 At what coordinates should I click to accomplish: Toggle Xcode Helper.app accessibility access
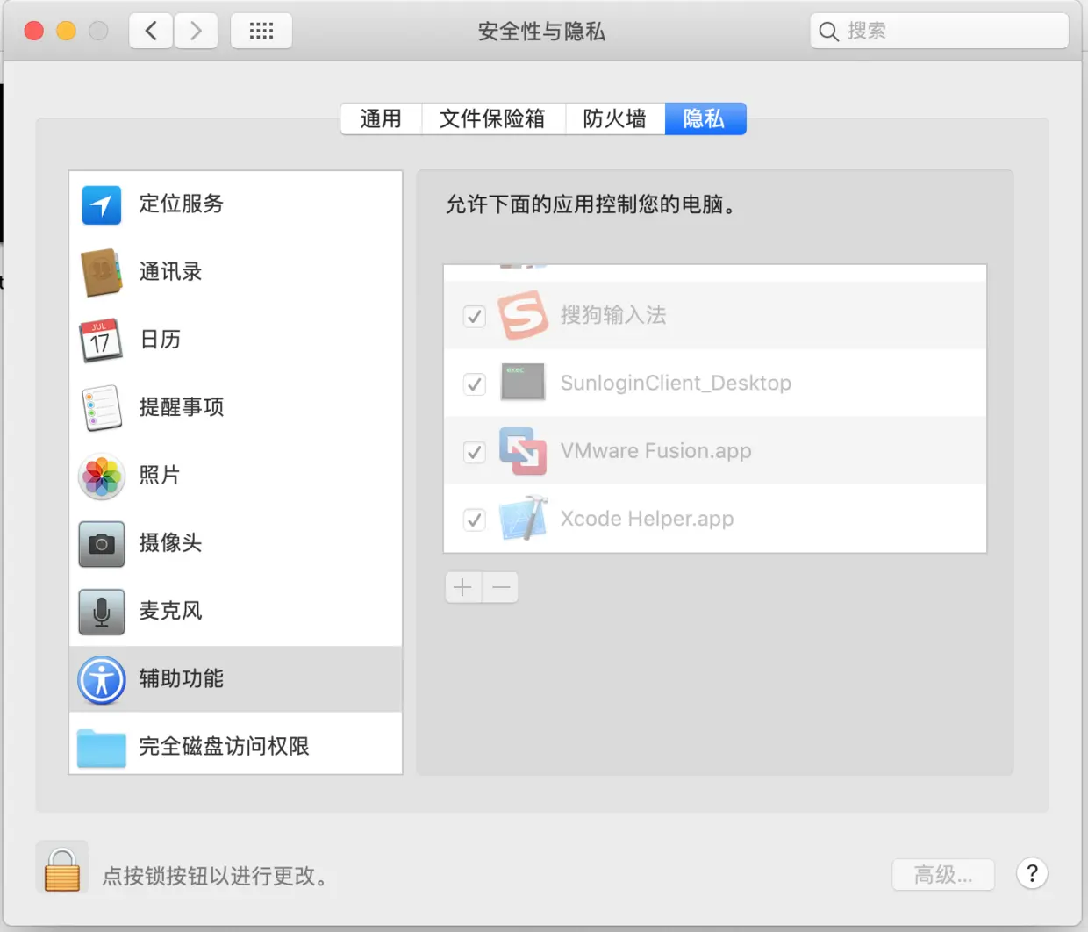474,519
